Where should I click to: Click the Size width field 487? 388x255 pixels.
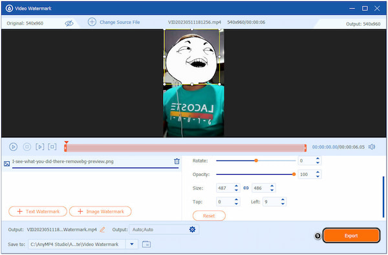[224, 188]
